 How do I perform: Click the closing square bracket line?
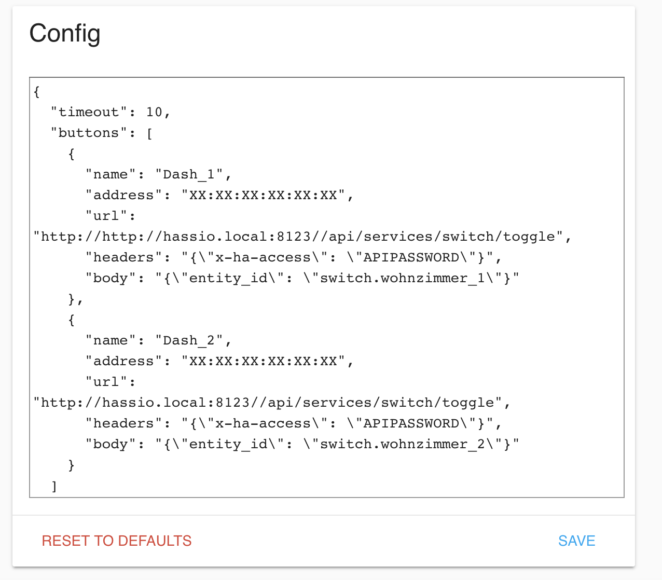54,486
